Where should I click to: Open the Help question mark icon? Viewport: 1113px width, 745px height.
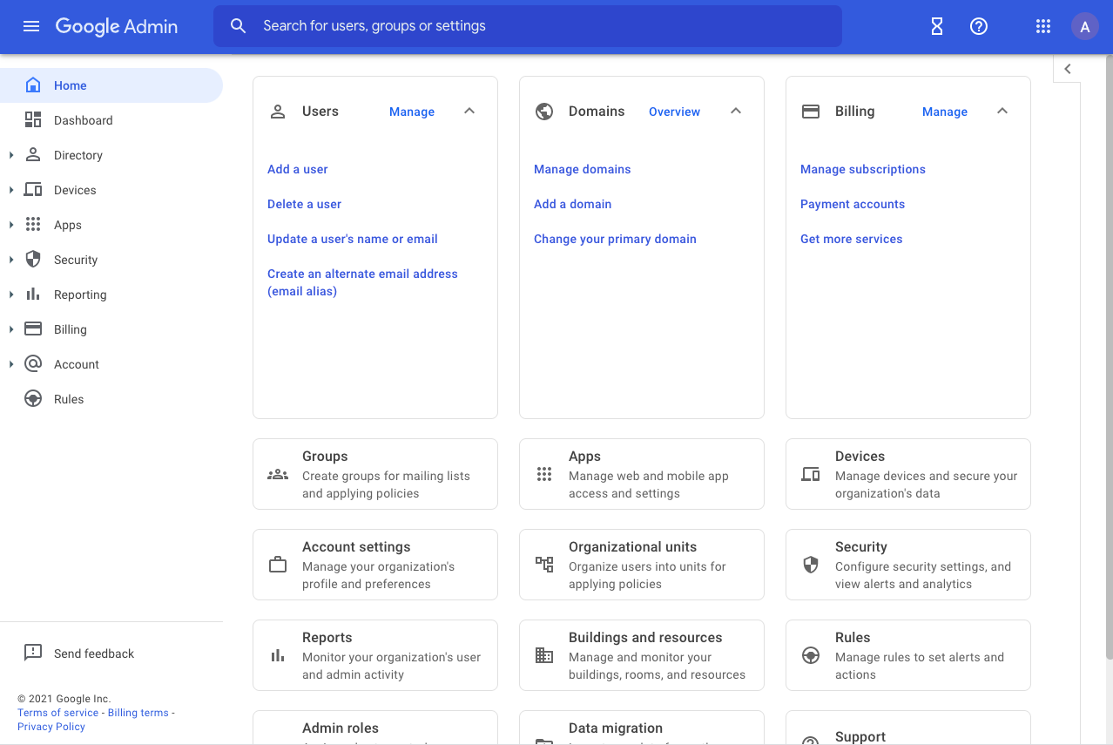click(979, 26)
